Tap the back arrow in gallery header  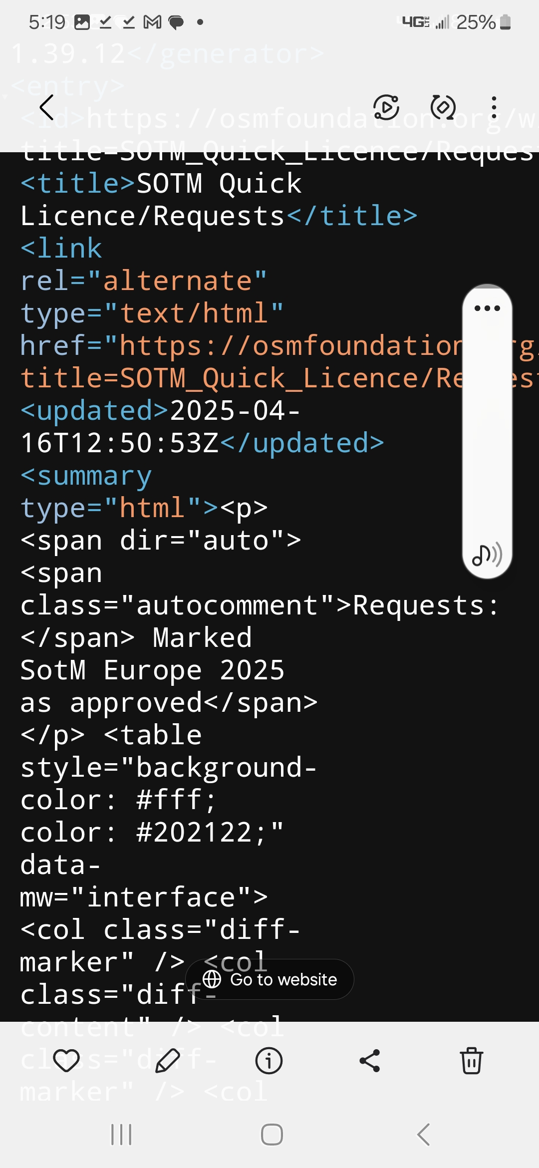[46, 107]
